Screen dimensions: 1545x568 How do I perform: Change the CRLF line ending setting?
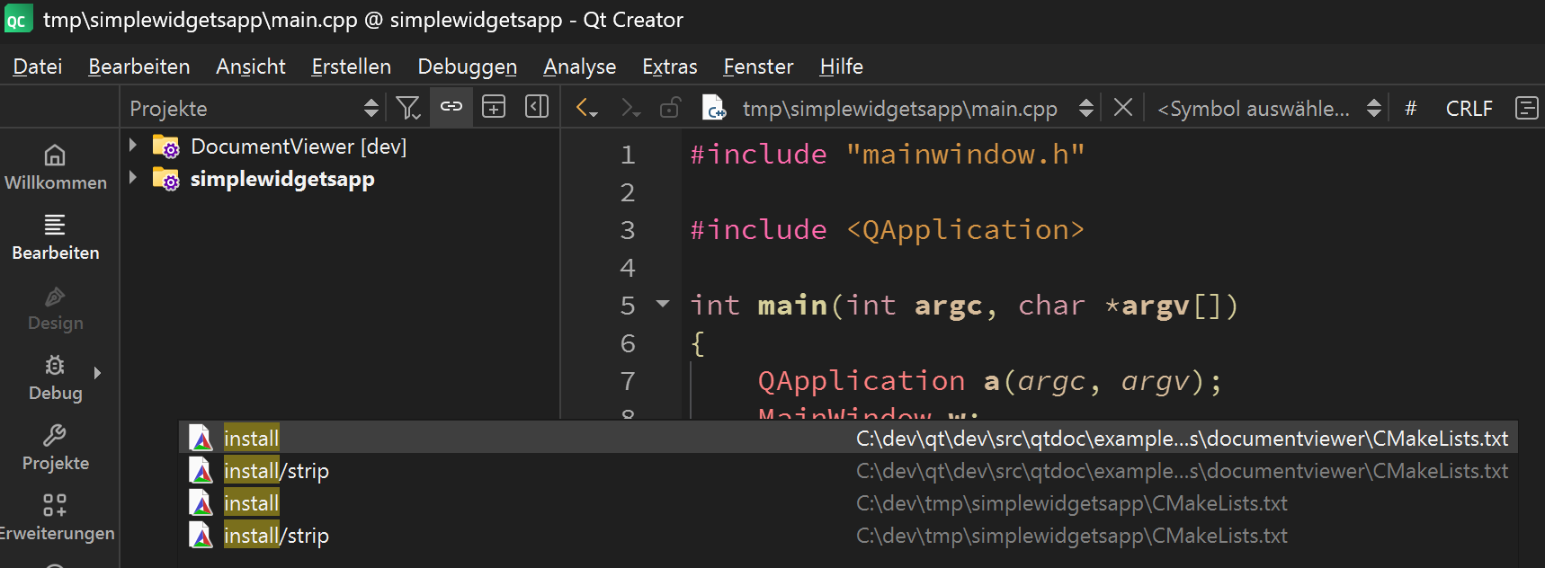(1469, 109)
